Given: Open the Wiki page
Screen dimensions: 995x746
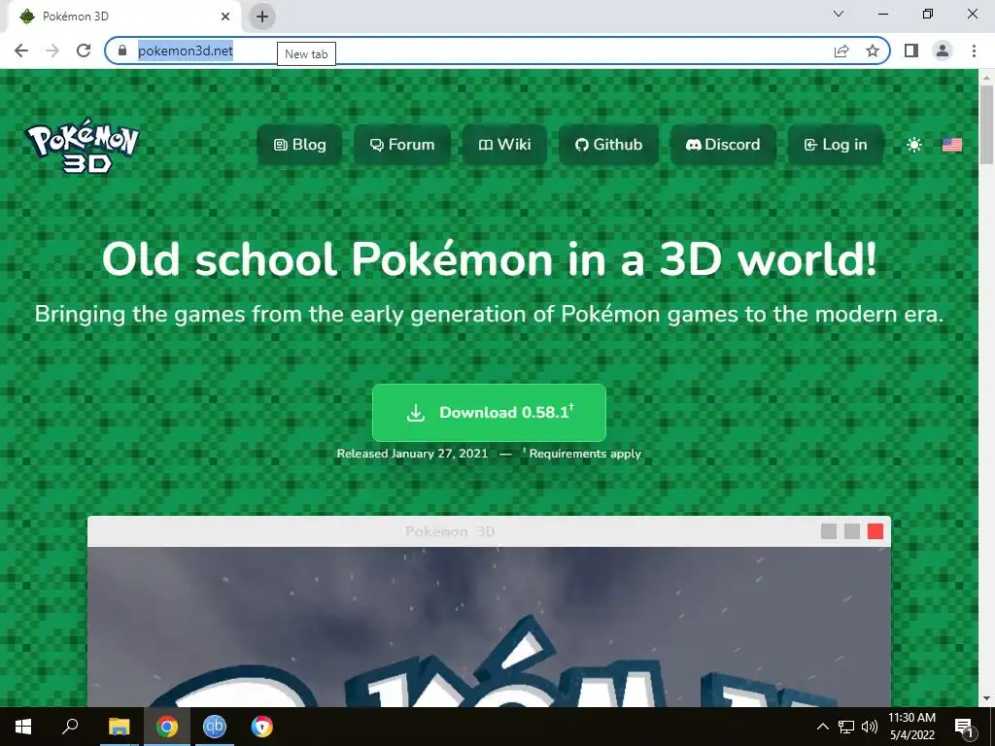Looking at the screenshot, I should 504,145.
